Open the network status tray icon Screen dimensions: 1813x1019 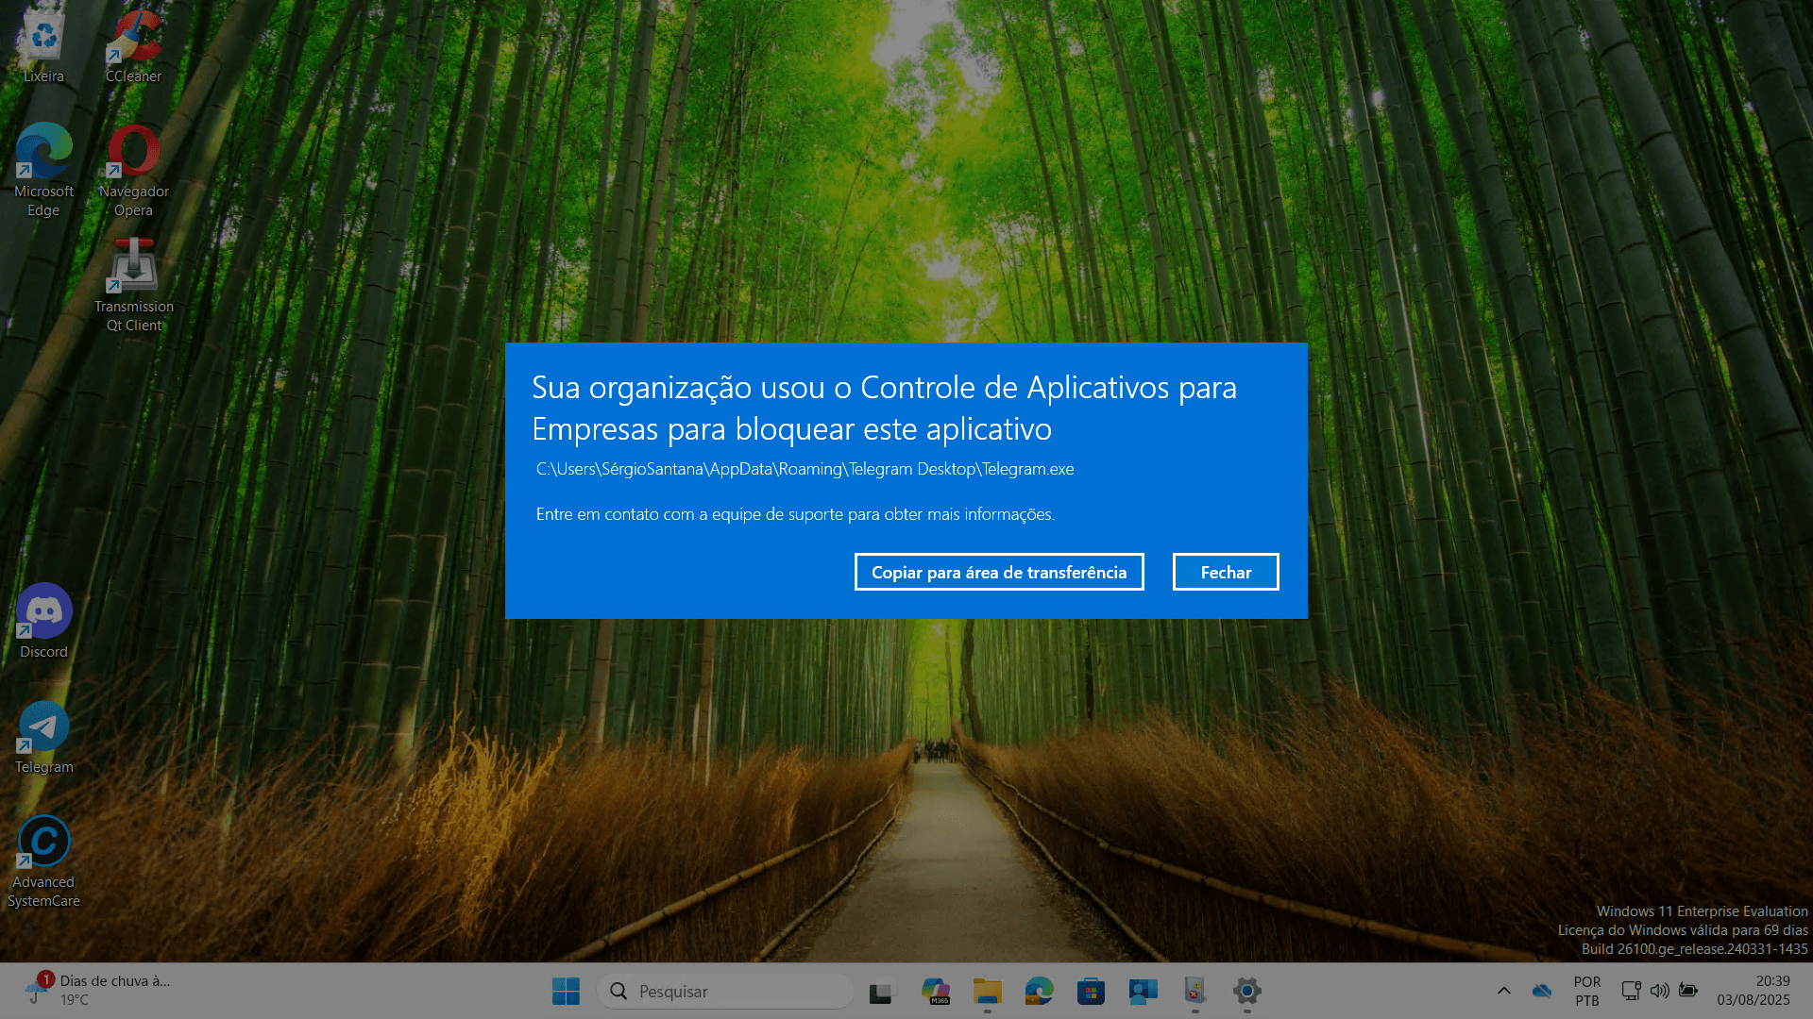pos(1631,991)
